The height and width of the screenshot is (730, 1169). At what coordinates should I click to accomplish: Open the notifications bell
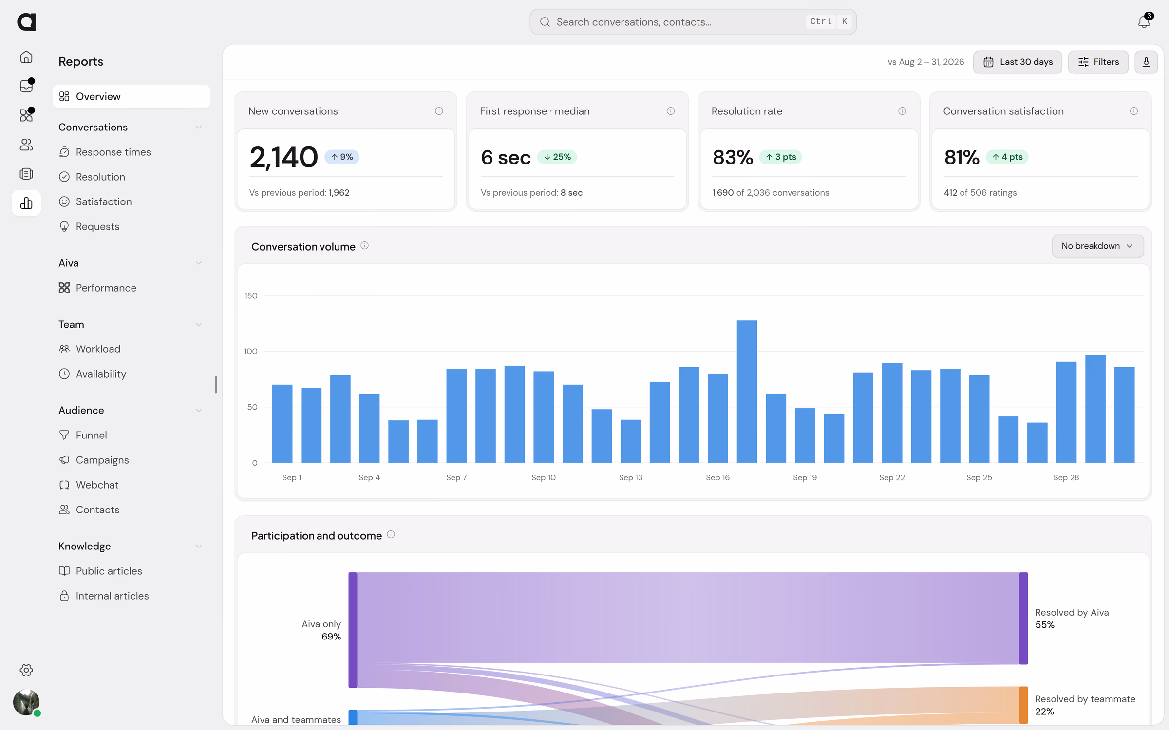1144,22
